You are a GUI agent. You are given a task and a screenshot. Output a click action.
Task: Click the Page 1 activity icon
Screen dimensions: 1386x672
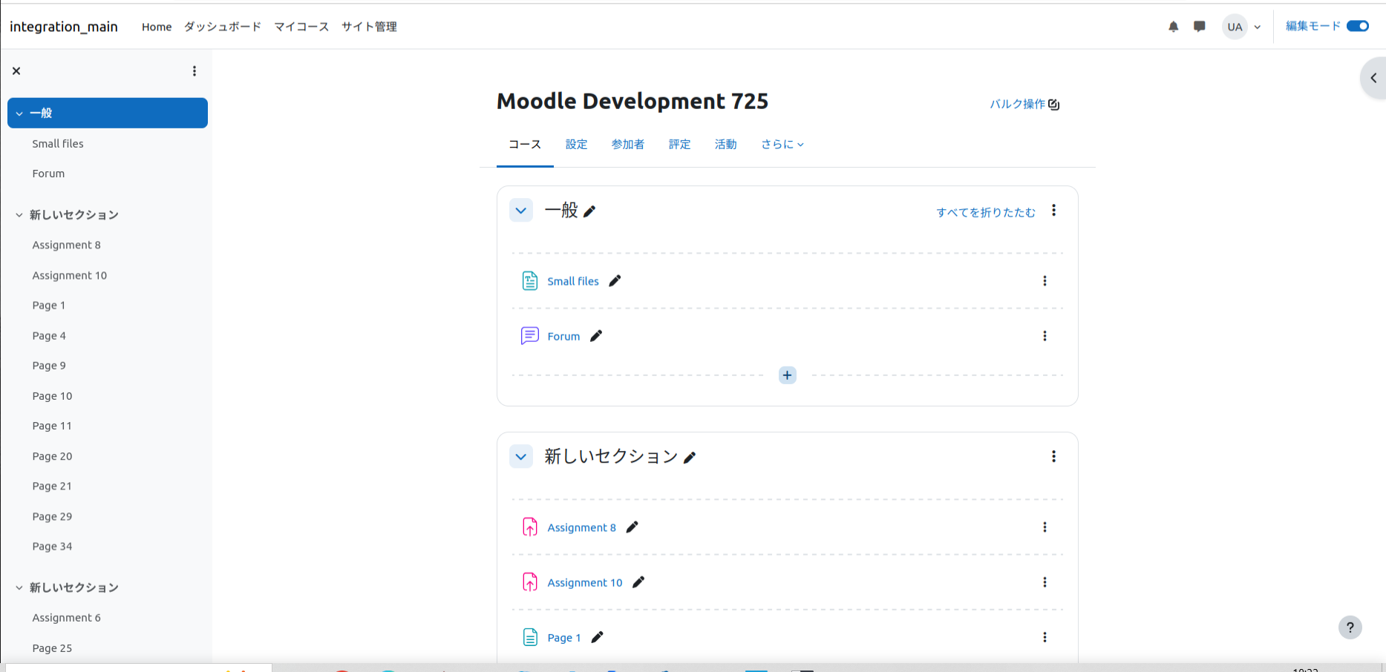[x=530, y=637]
